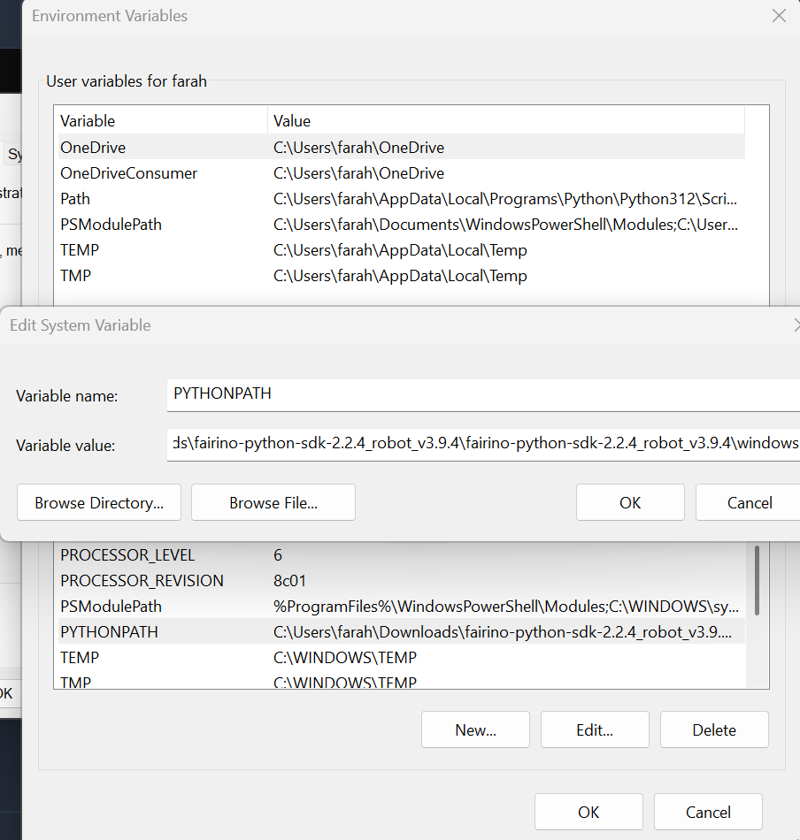This screenshot has width=800, height=840.
Task: Click the Delete button for system variables
Action: [714, 729]
